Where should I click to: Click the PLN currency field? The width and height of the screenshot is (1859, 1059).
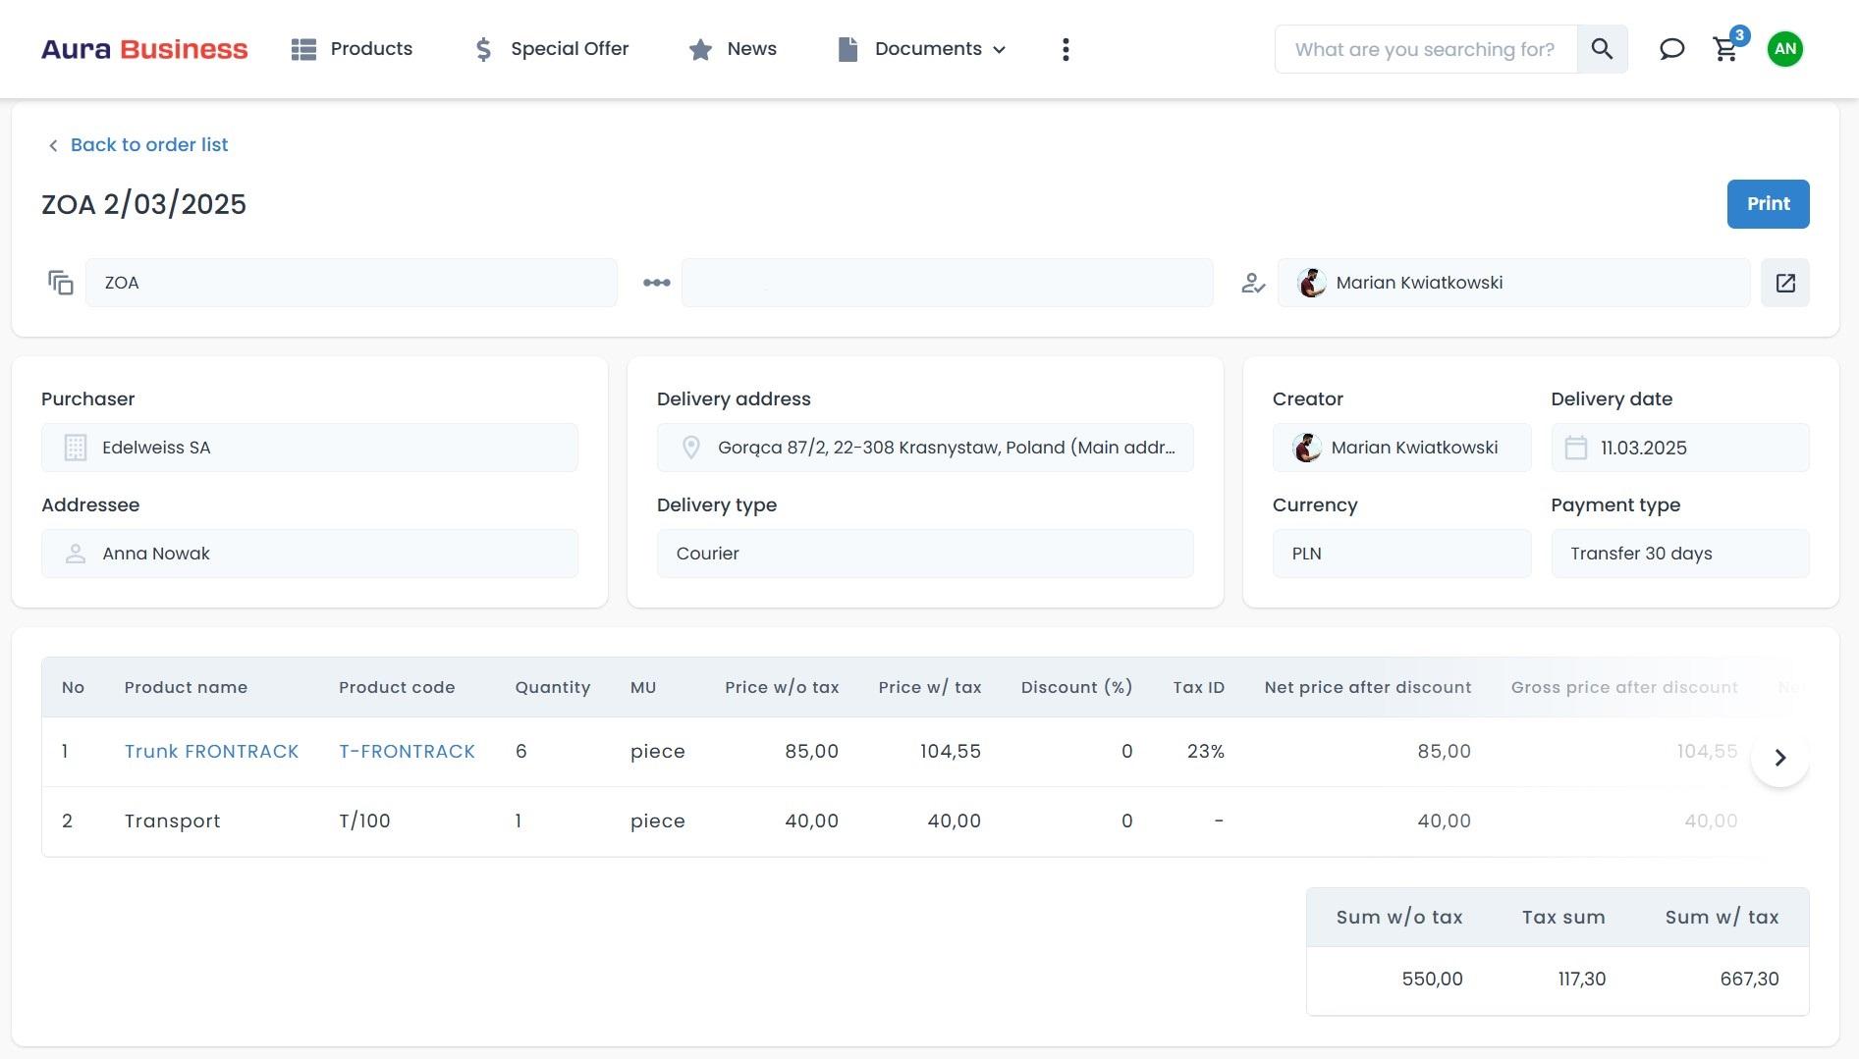click(x=1401, y=554)
